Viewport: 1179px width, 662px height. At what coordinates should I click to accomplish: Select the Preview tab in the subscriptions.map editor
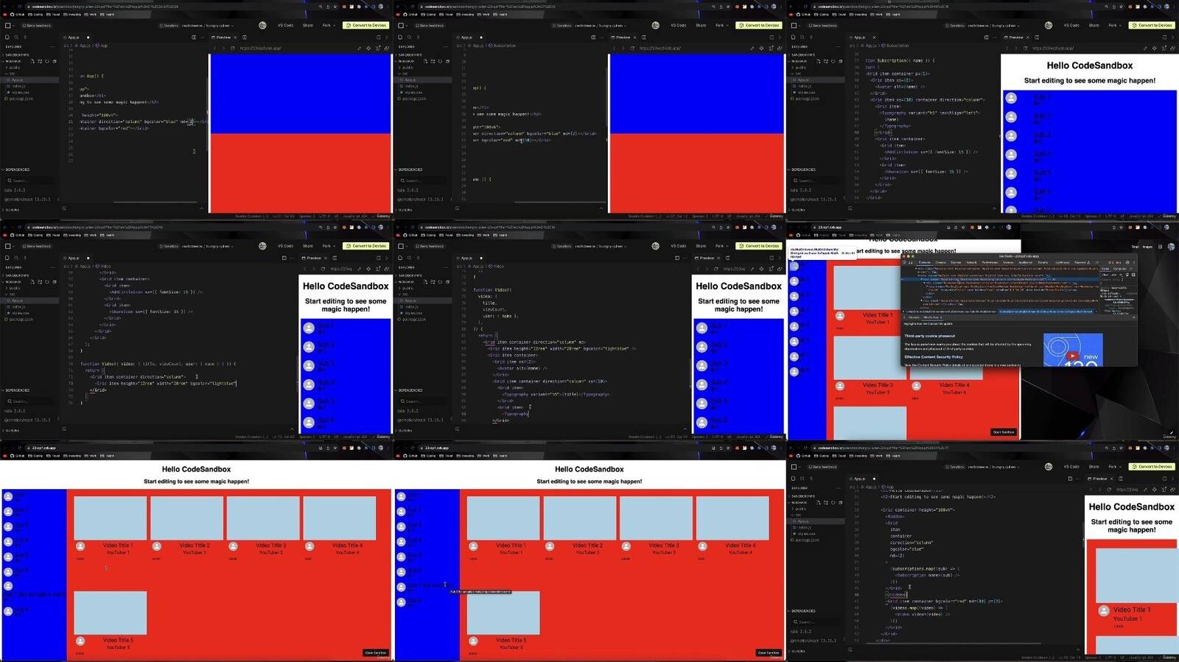pos(1100,479)
